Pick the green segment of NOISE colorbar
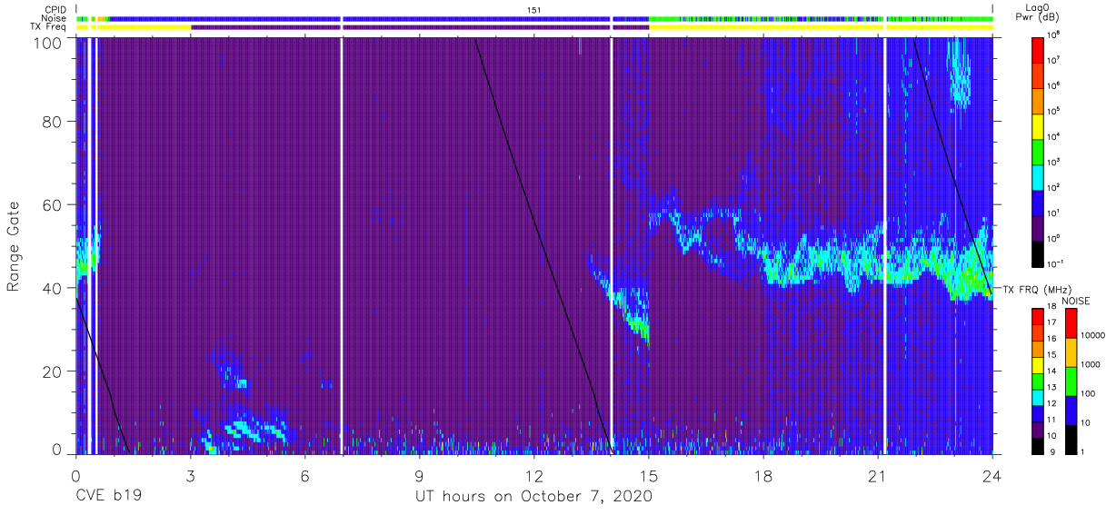This screenshot has width=1116, height=515. (1070, 381)
